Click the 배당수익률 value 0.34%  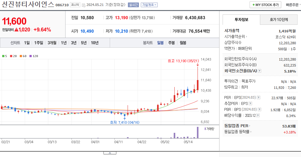291,116
